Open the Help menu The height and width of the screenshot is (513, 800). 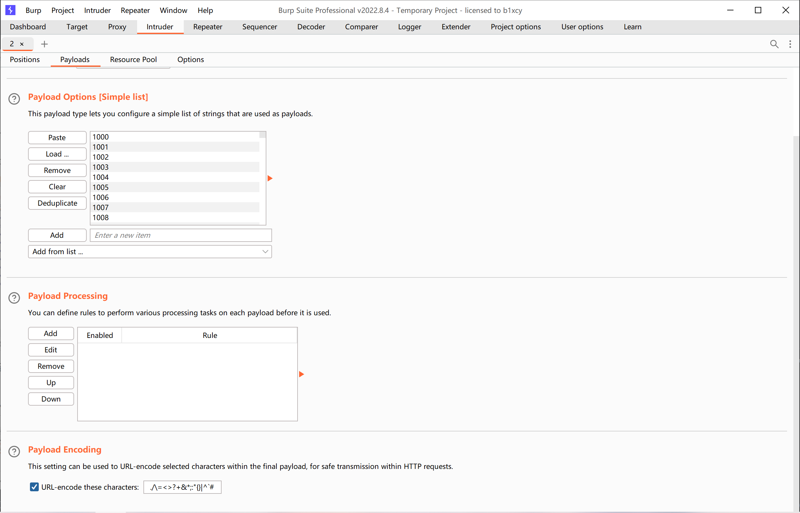205,10
